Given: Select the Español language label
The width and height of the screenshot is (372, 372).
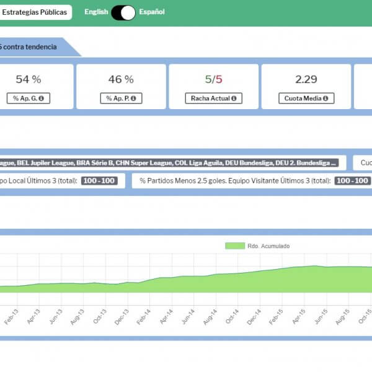Looking at the screenshot, I should coord(152,12).
